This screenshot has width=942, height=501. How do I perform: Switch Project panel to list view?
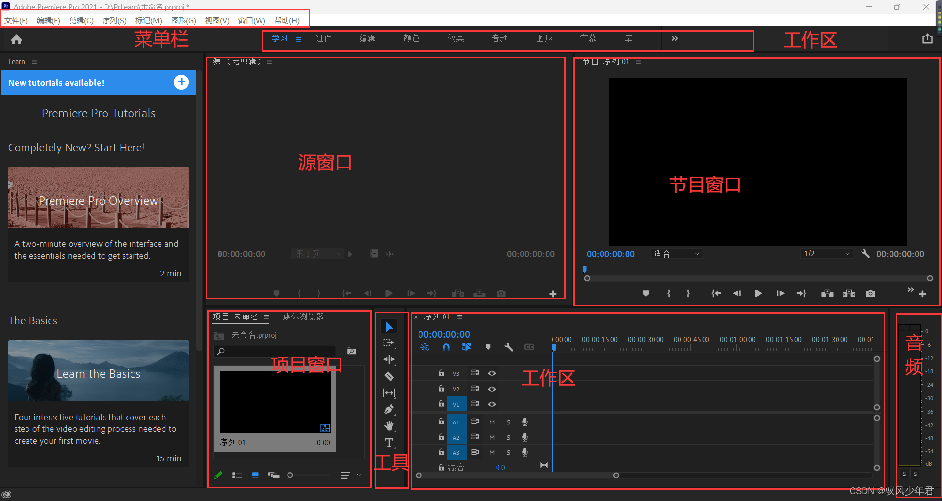pyautogui.click(x=237, y=475)
